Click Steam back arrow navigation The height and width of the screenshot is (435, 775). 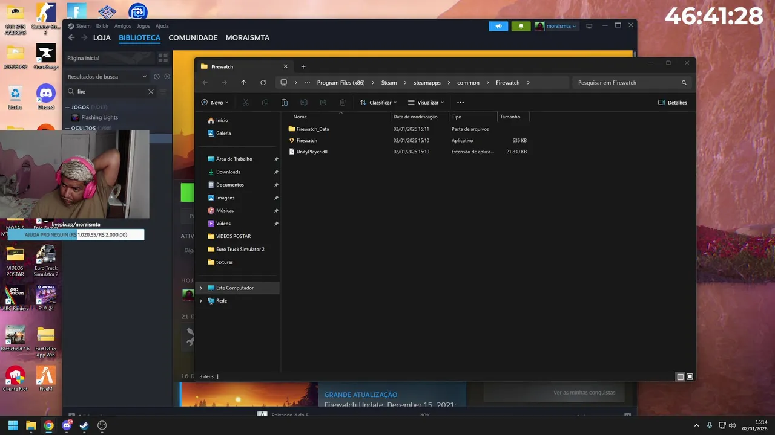coord(71,37)
